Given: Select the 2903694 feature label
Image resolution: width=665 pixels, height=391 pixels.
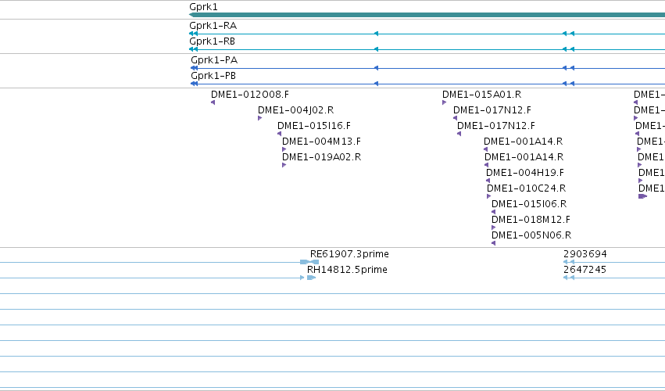Looking at the screenshot, I should tap(585, 254).
